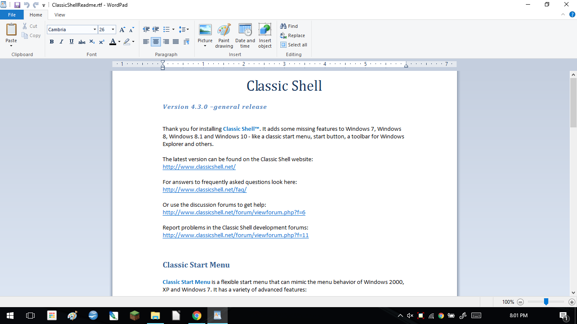Redo the last undone action
The width and height of the screenshot is (577, 324).
coord(35,5)
